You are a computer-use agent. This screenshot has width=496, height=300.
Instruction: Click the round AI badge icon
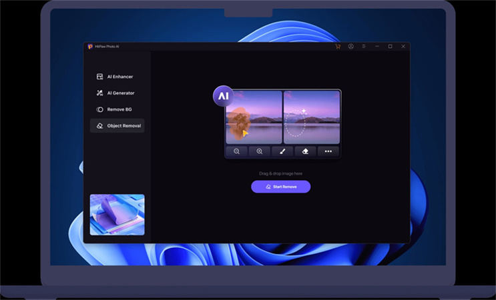point(223,96)
